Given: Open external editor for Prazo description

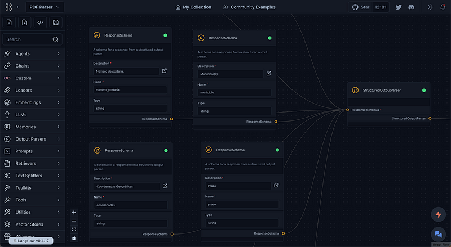Looking at the screenshot, I should 277,185.
